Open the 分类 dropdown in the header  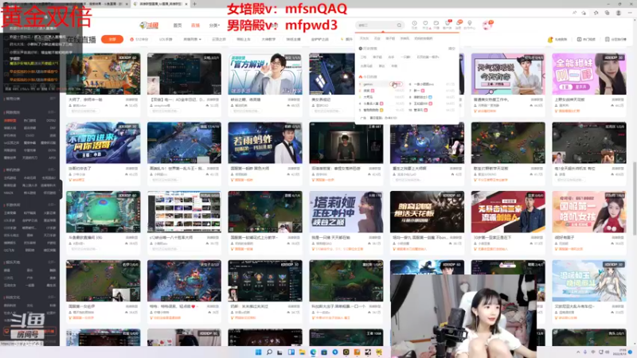[x=214, y=25]
